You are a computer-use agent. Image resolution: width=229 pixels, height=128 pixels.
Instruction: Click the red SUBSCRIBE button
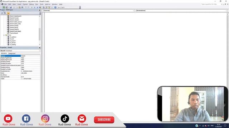(x=104, y=120)
